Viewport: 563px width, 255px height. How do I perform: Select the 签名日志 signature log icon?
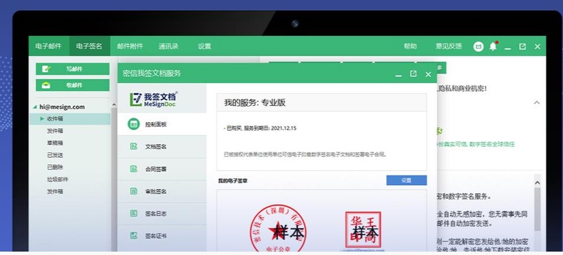(x=133, y=214)
